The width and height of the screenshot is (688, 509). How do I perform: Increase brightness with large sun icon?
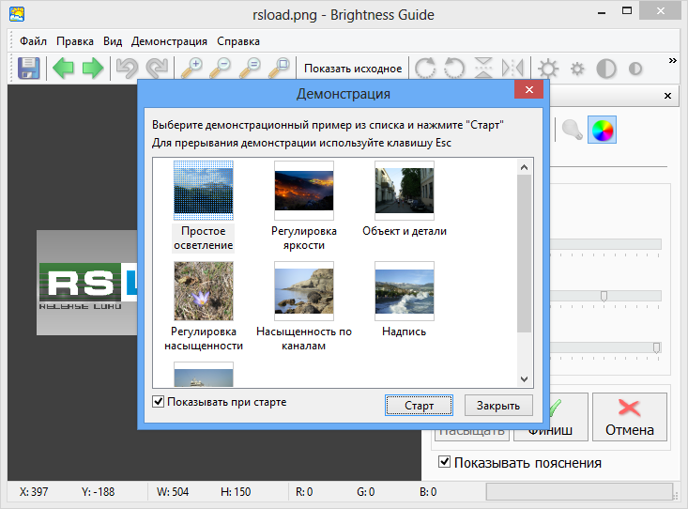pyautogui.click(x=548, y=69)
